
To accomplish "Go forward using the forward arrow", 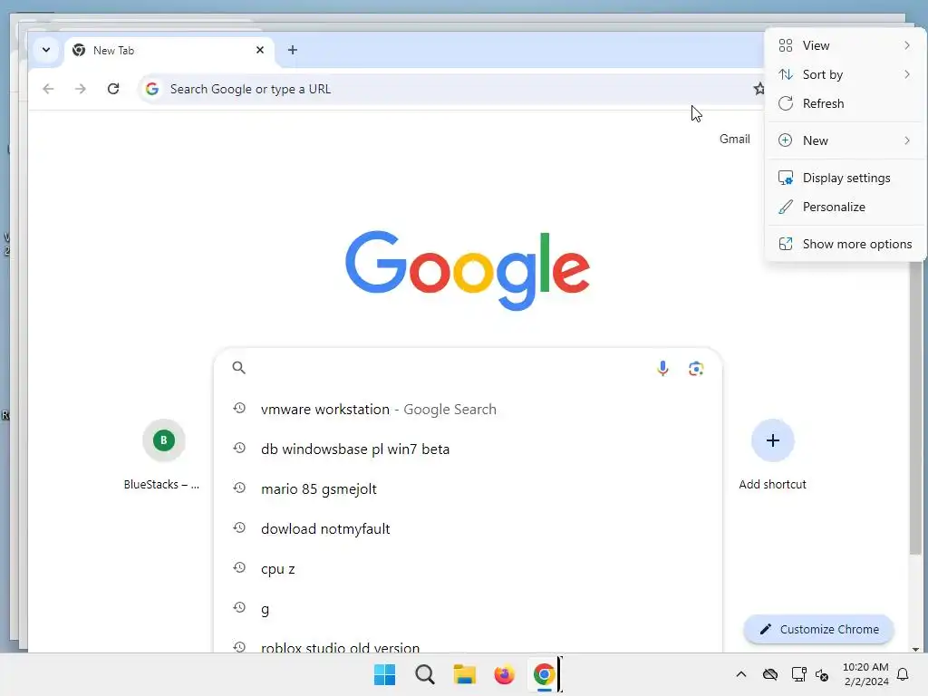I will [81, 89].
